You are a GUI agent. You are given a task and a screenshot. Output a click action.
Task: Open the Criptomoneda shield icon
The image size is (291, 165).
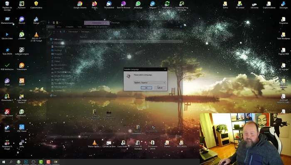coord(36,5)
